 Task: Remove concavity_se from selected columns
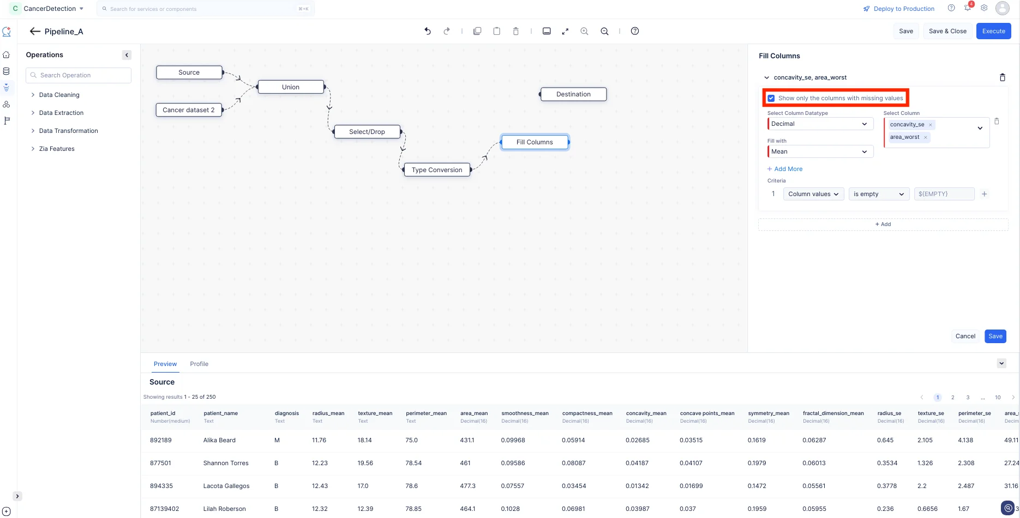click(931, 125)
